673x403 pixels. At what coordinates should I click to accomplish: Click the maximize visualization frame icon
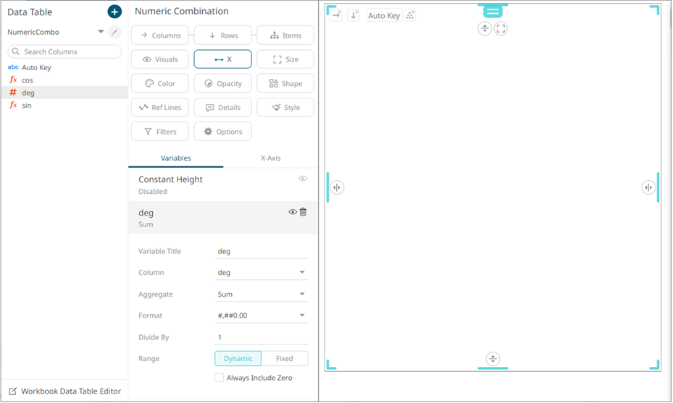click(501, 29)
